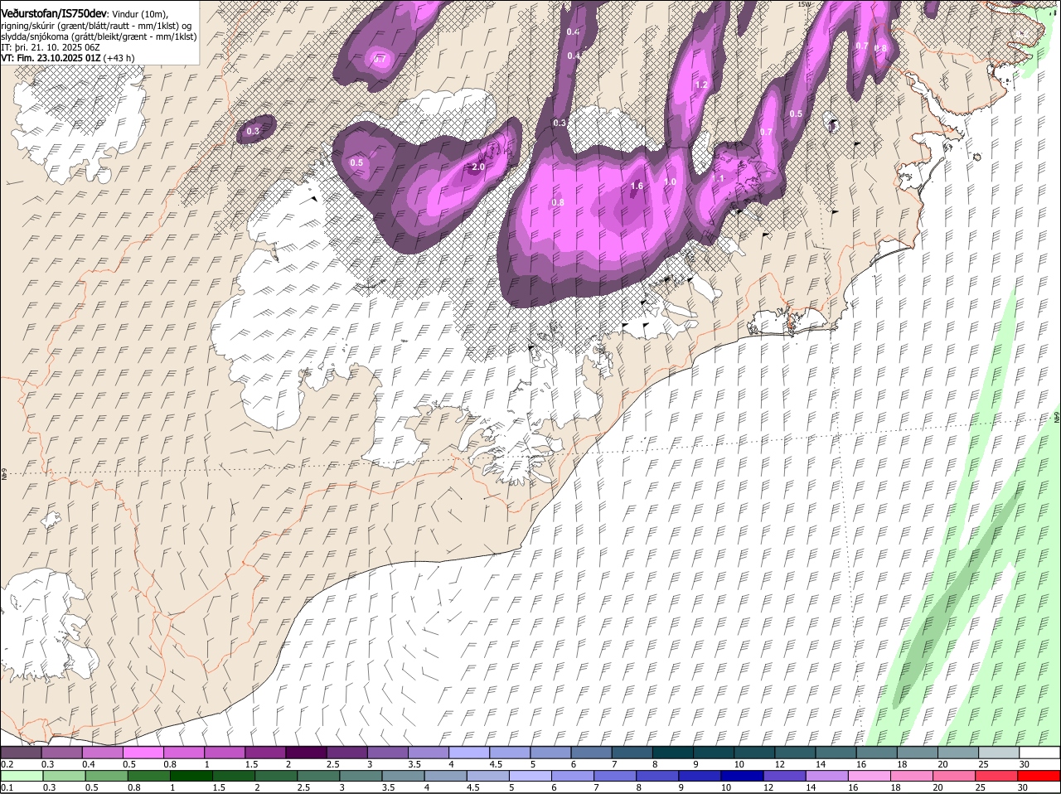Pick the darkest green 1–1.5 rain scale swatch
Viewport: 1061px width, 794px height.
tap(191, 776)
